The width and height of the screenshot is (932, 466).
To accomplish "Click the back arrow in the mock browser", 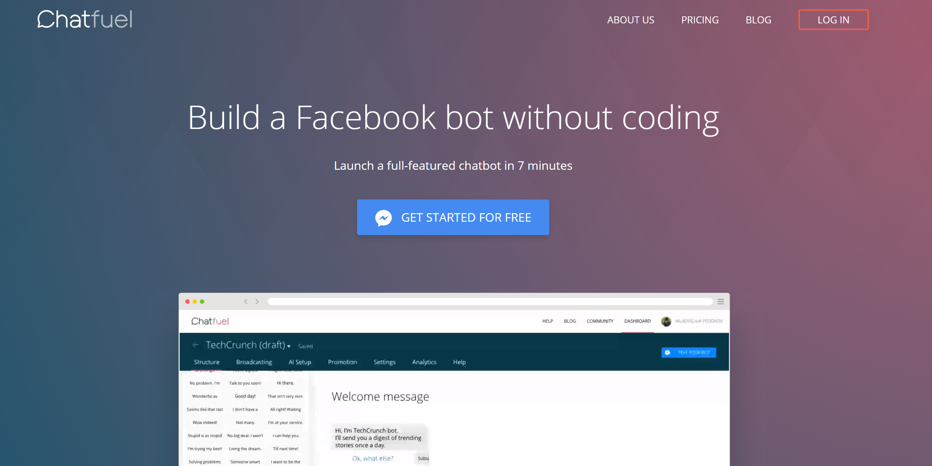I will click(x=246, y=301).
